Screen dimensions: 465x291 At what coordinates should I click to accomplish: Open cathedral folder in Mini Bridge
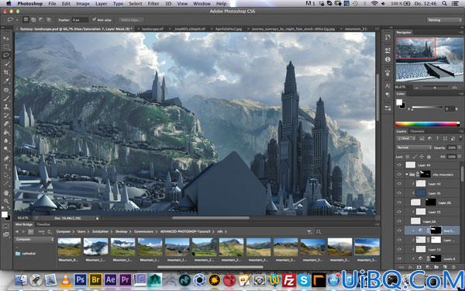(26, 254)
